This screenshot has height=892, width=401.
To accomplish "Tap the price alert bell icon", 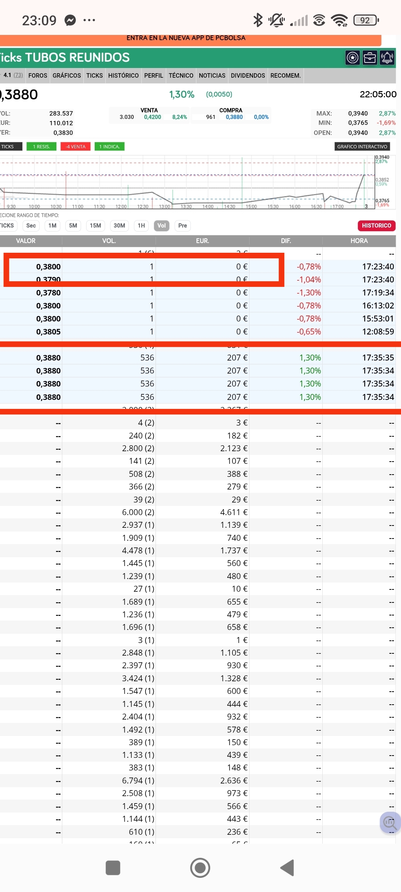I will click(387, 58).
